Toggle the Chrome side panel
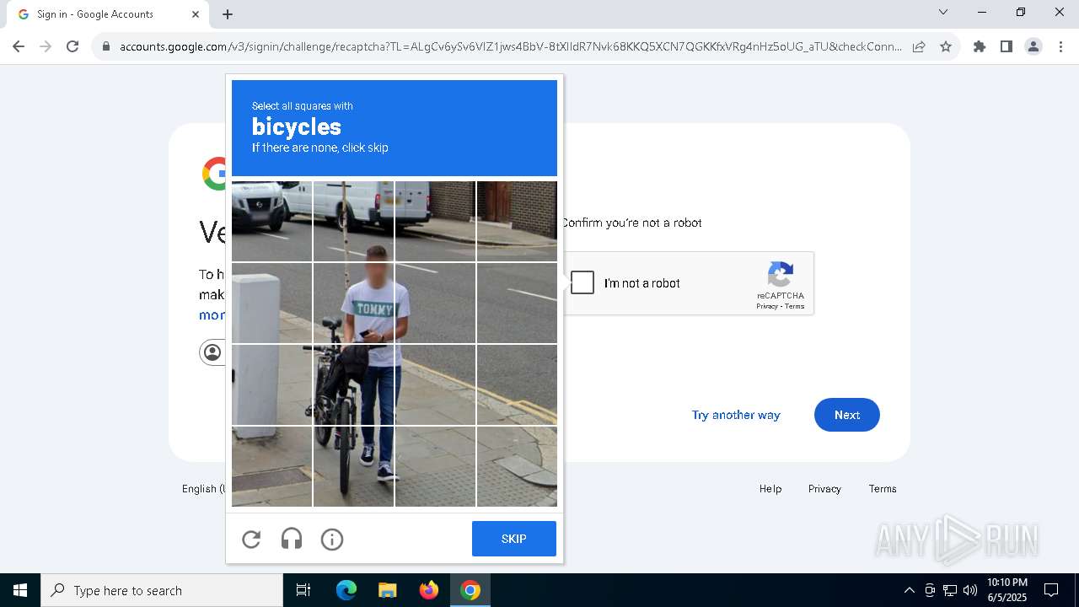The image size is (1079, 607). pos(1007,46)
